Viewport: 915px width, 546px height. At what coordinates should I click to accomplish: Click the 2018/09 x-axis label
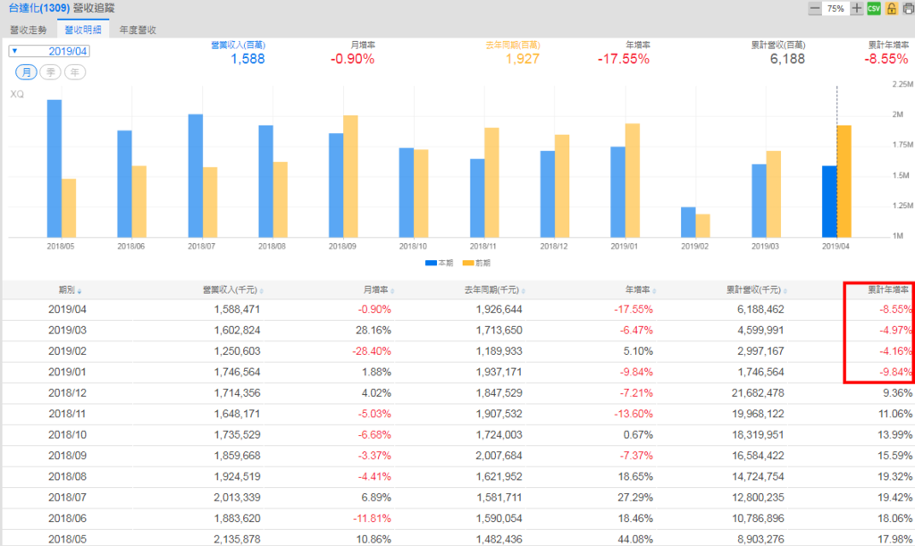pyautogui.click(x=342, y=247)
